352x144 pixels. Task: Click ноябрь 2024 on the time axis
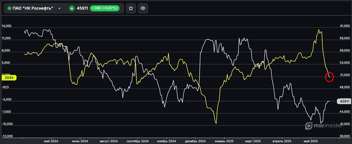point(166,141)
